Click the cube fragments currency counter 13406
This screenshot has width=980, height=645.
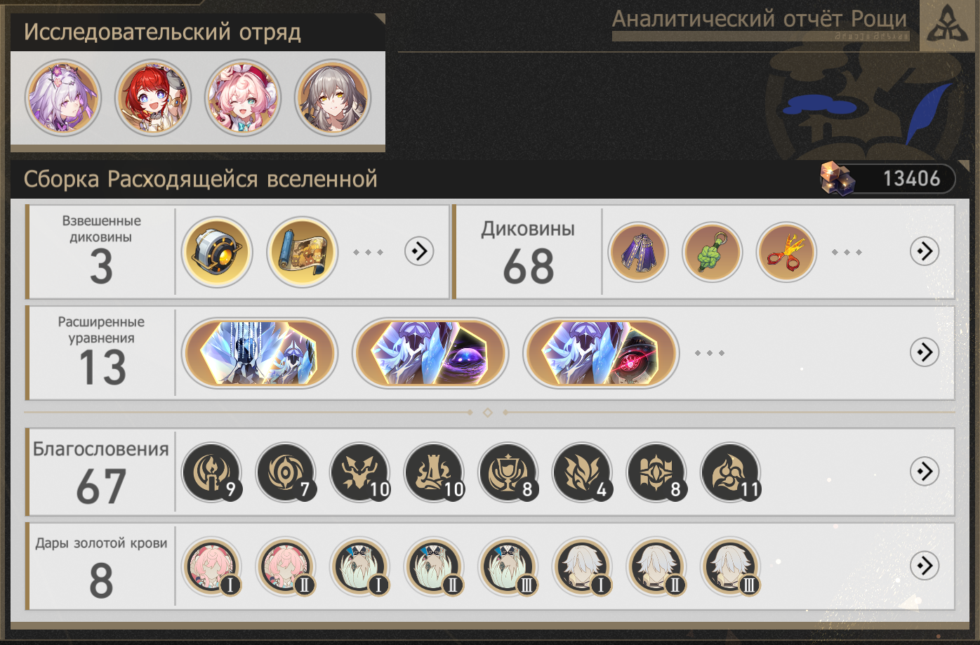[888, 178]
